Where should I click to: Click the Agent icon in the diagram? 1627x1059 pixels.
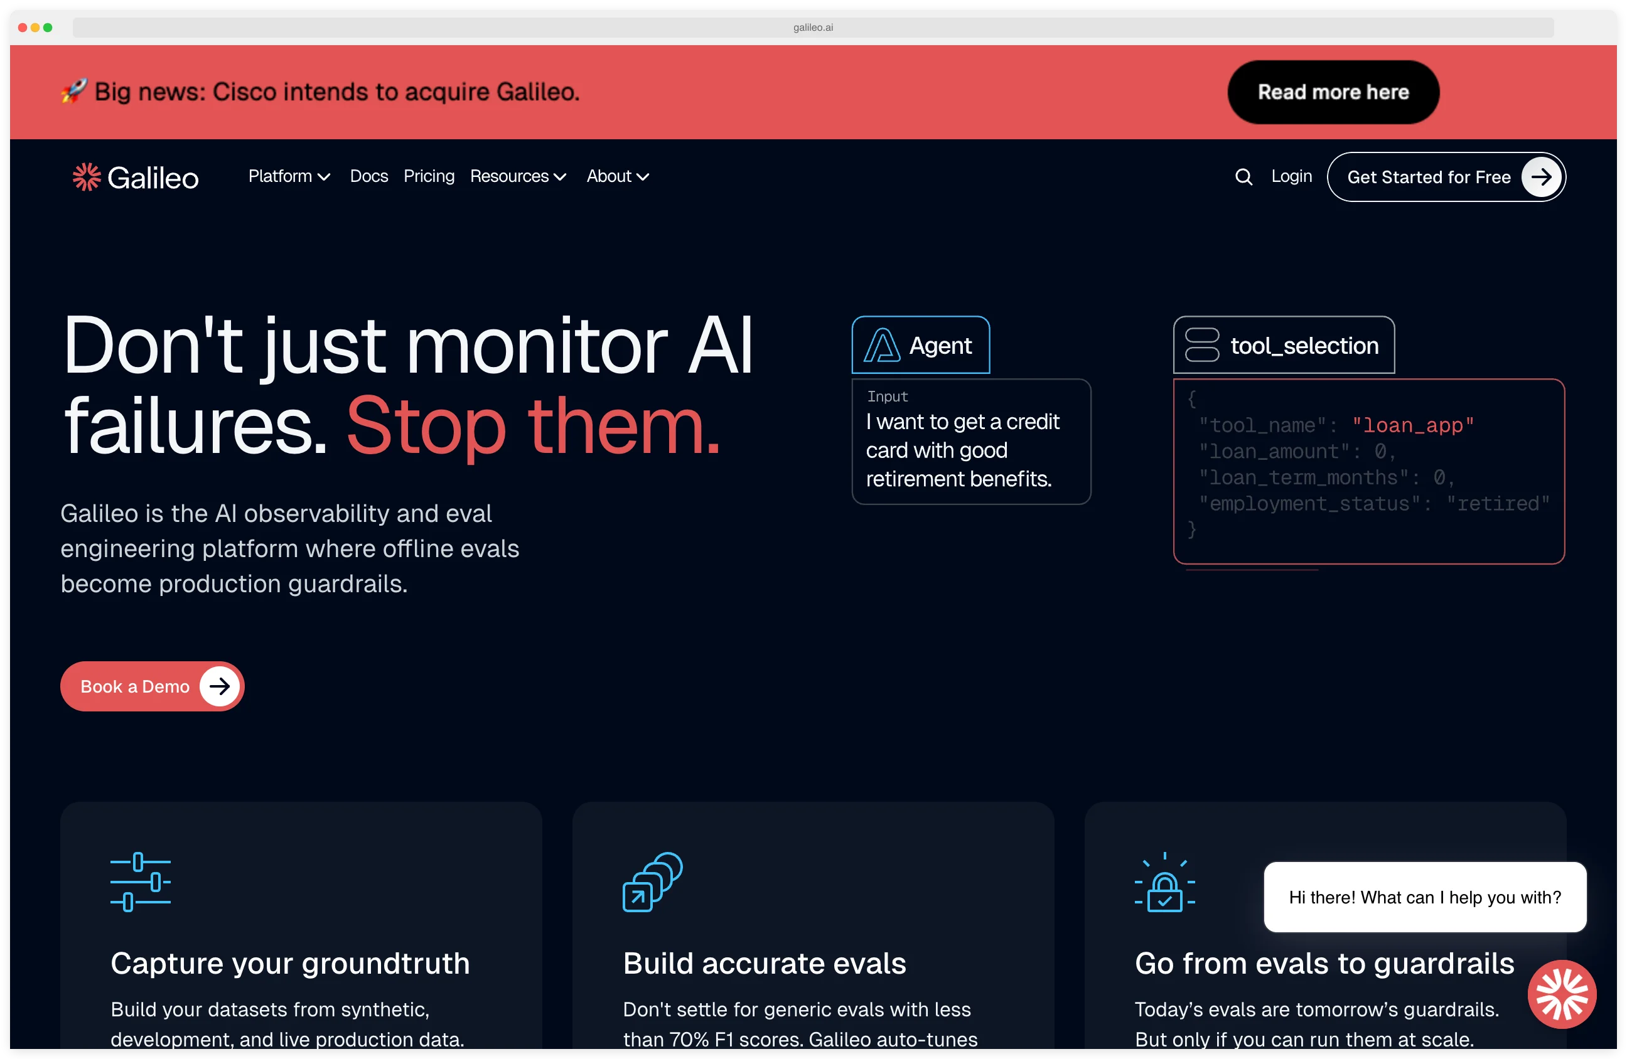[x=882, y=345]
